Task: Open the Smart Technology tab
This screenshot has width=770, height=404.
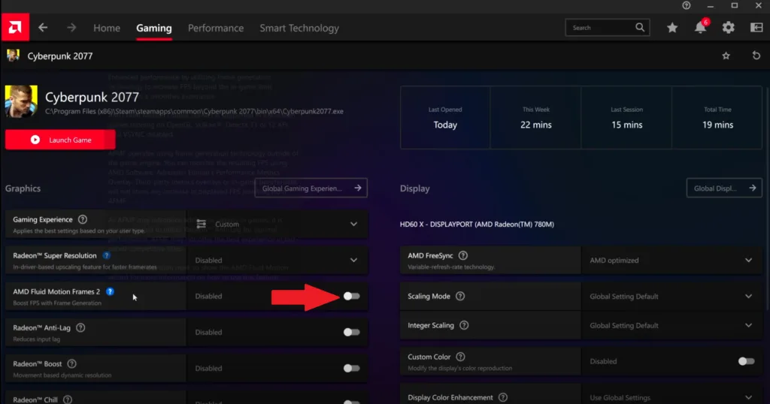Action: point(299,28)
